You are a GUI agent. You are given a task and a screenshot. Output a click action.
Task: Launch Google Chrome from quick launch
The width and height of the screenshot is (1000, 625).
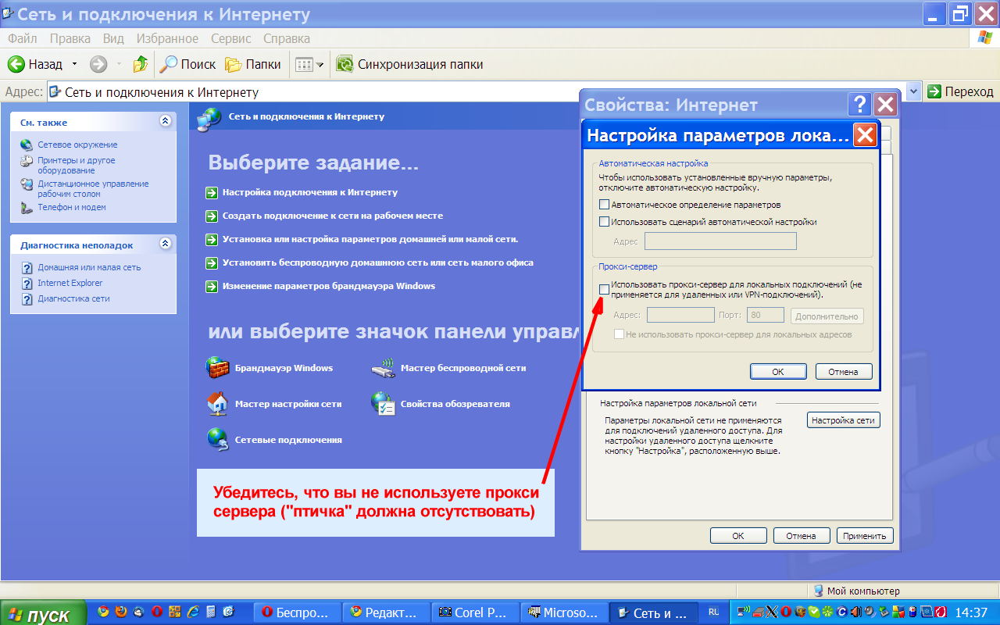pyautogui.click(x=104, y=612)
